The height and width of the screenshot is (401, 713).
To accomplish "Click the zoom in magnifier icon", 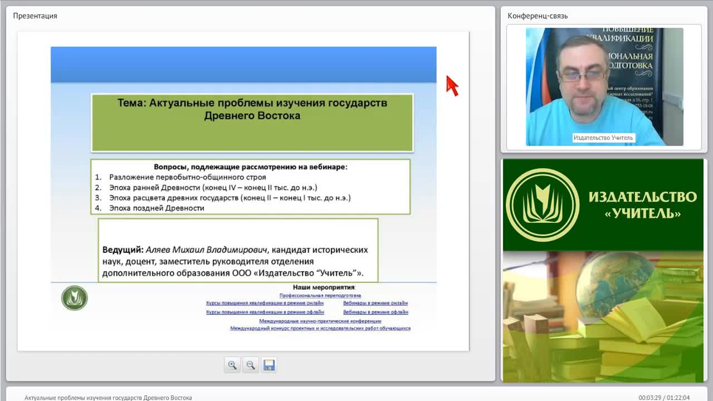I will pos(232,365).
